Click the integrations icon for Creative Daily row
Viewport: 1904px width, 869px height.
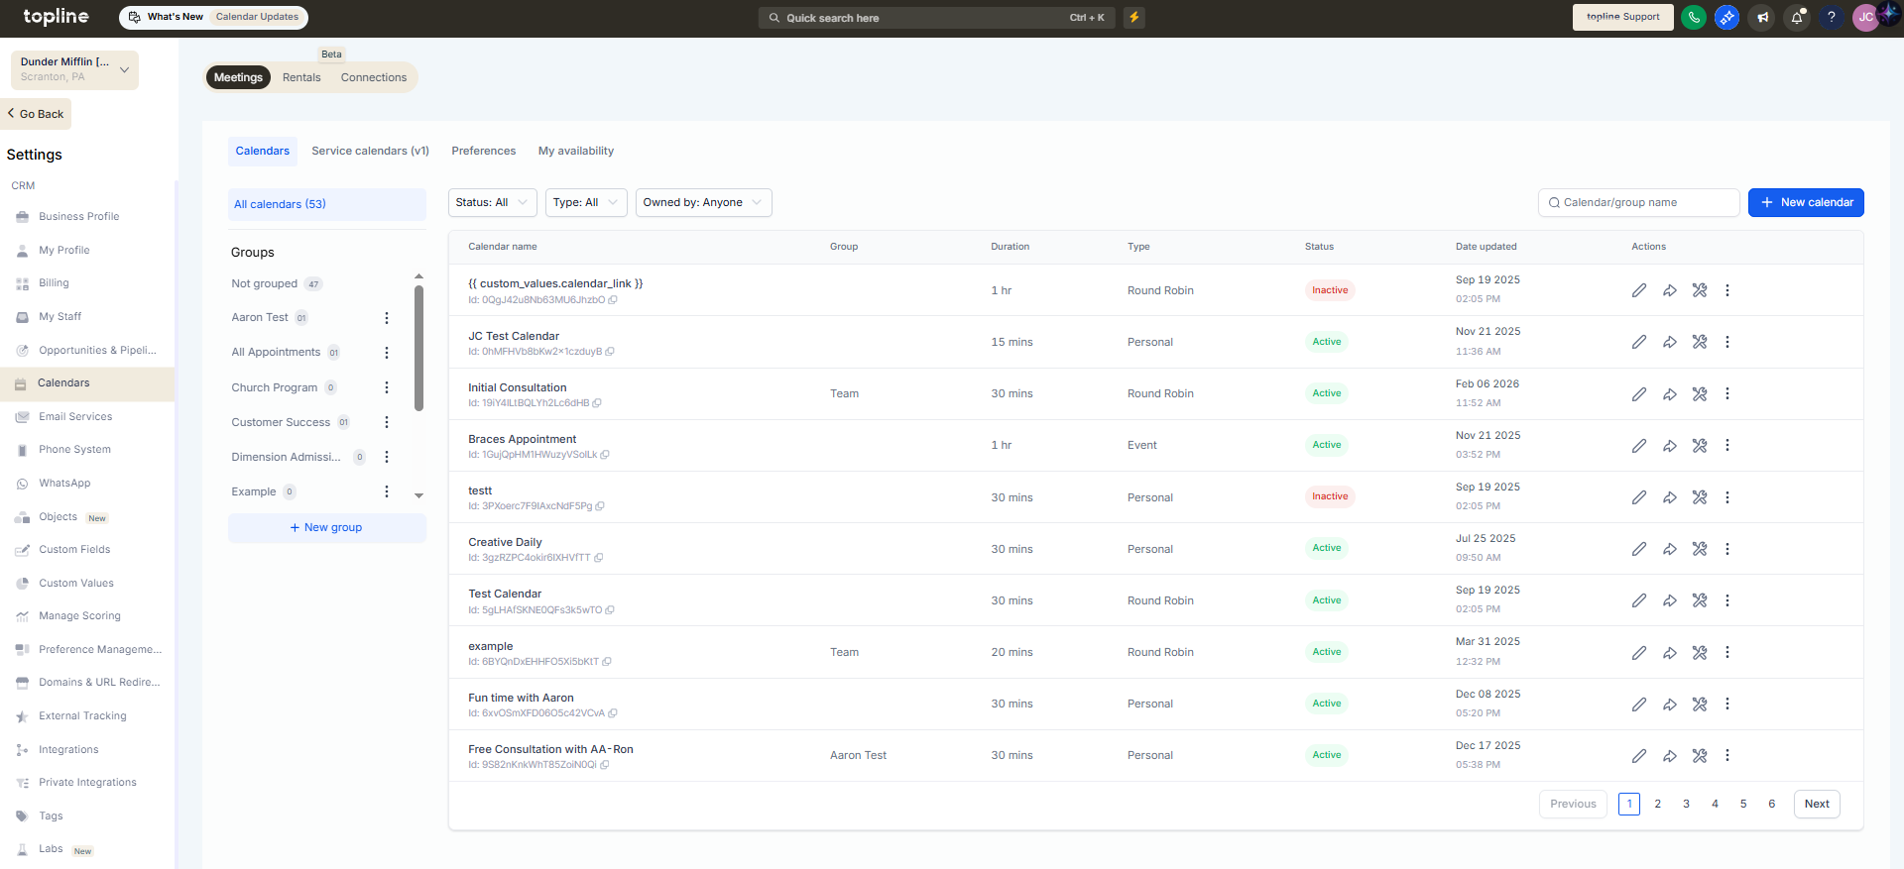tap(1700, 549)
